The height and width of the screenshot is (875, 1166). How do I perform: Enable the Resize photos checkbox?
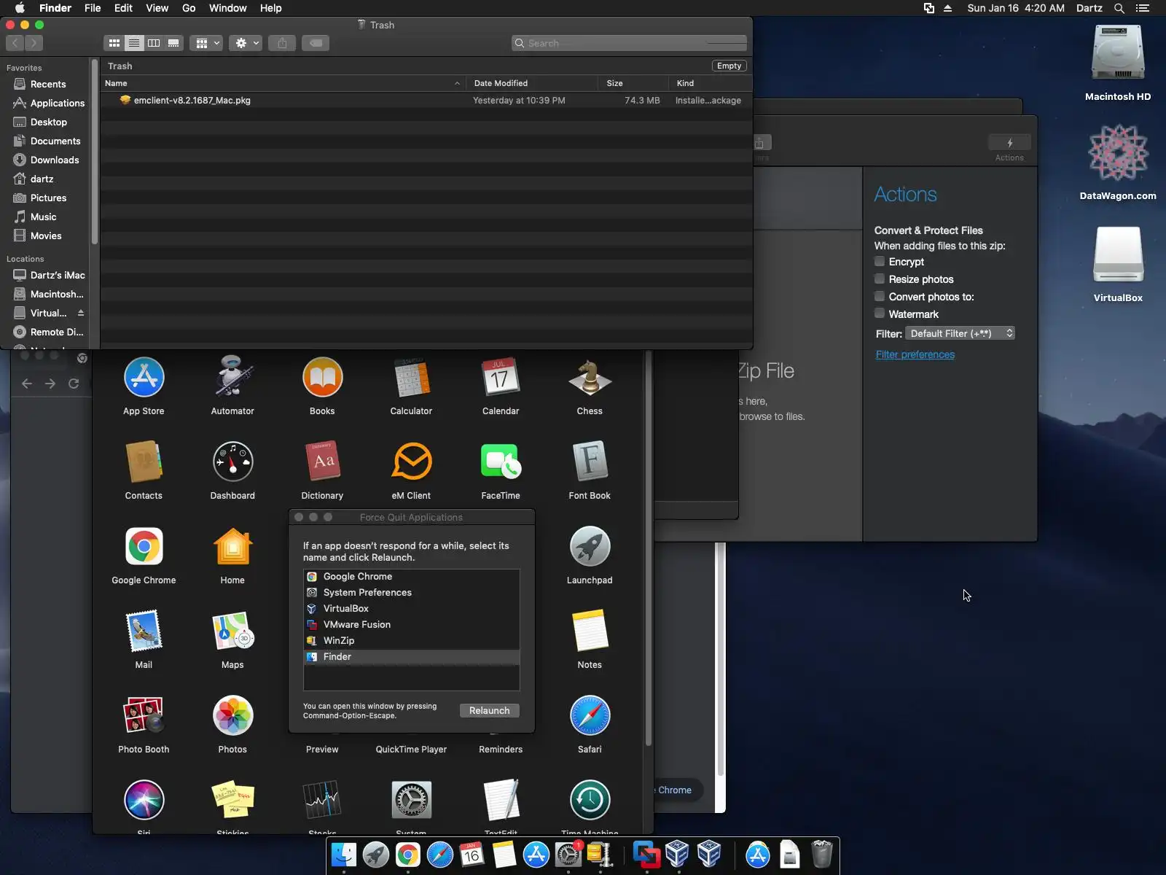(880, 279)
